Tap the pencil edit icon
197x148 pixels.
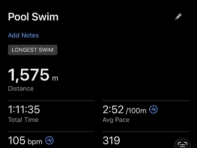pos(178,17)
